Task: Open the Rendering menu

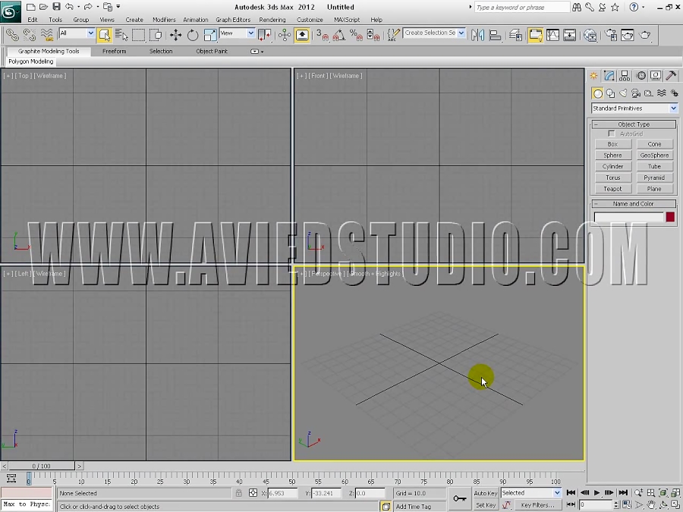Action: pyautogui.click(x=272, y=20)
